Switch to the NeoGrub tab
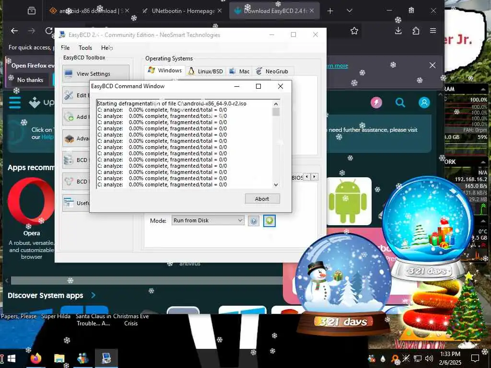The image size is (491, 368). point(272,71)
